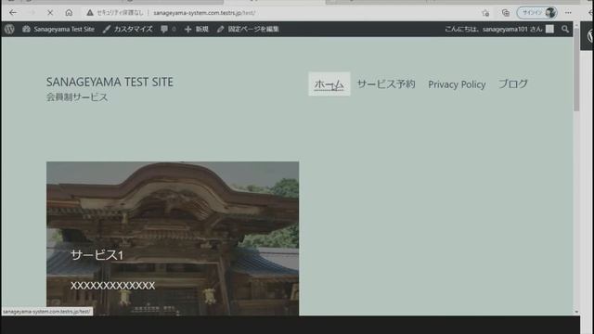
Task: Open the WordPress logo admin menu
Action: (9, 29)
